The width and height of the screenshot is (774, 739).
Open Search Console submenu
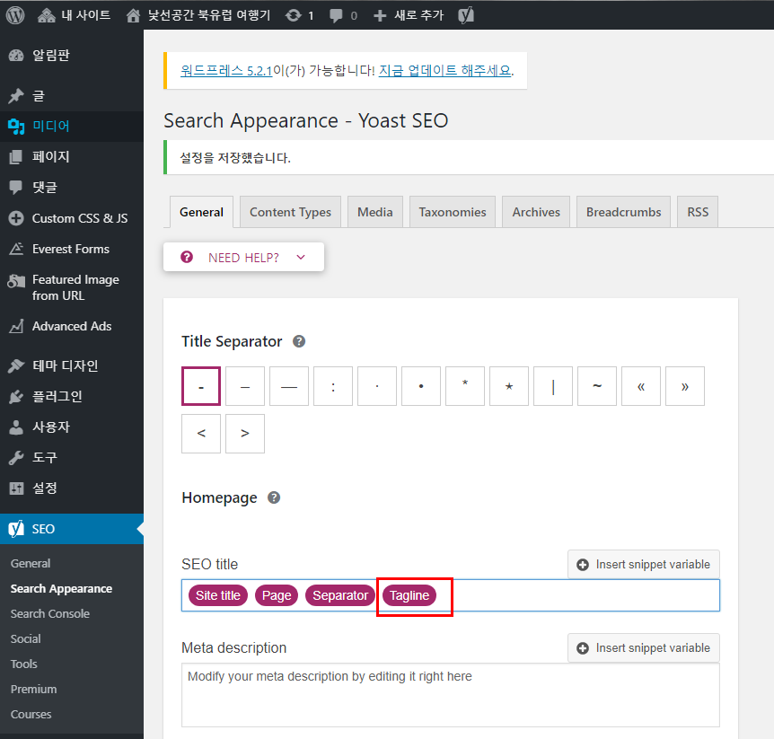(x=50, y=613)
